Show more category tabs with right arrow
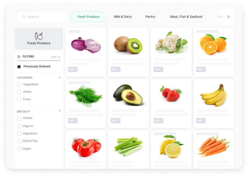The height and width of the screenshot is (177, 249). pyautogui.click(x=228, y=17)
